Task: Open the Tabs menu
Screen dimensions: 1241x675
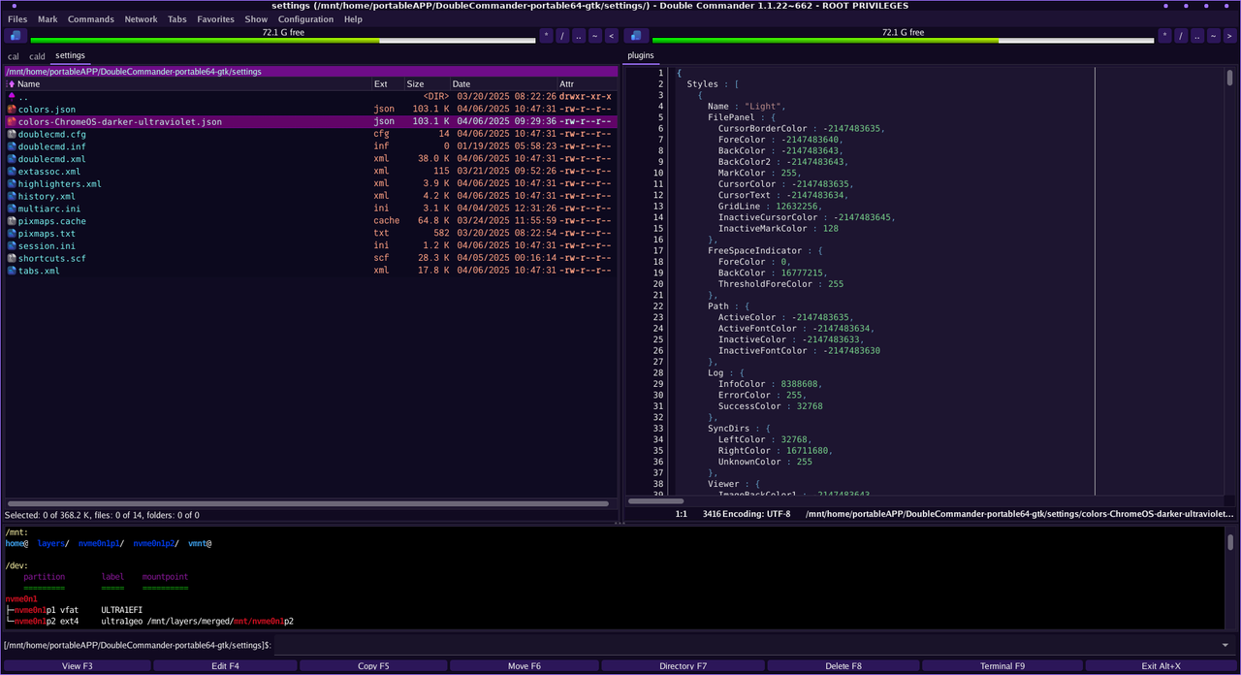Action: click(x=177, y=19)
